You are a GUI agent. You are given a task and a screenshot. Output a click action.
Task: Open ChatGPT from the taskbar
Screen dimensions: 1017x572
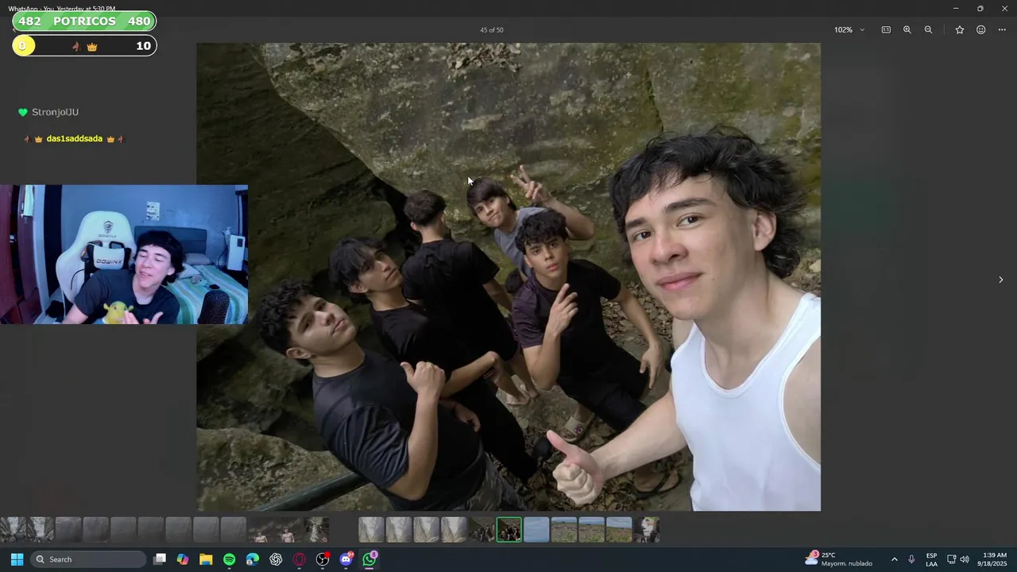276,559
